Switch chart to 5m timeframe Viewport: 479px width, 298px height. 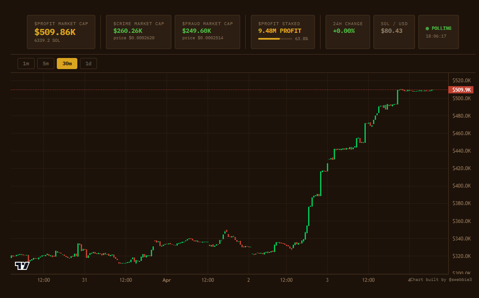(x=46, y=64)
